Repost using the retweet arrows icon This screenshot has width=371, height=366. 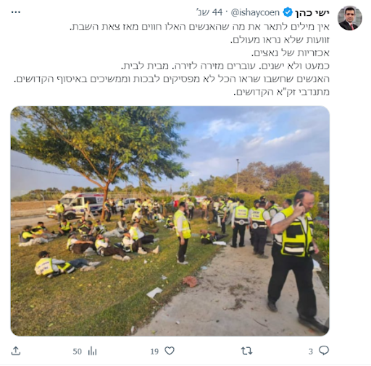[246, 351]
